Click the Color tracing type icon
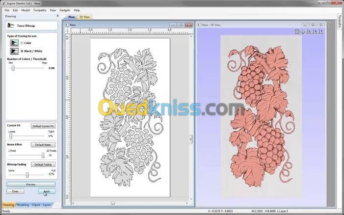This screenshot has width=344, height=215. [x=14, y=43]
